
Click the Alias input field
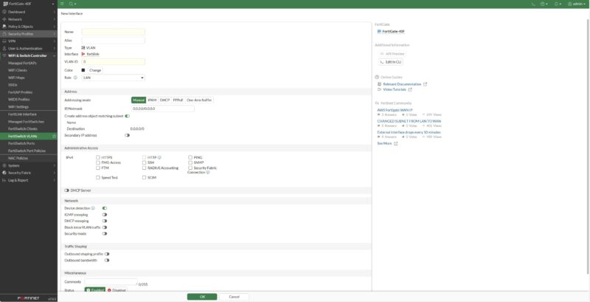114,41
